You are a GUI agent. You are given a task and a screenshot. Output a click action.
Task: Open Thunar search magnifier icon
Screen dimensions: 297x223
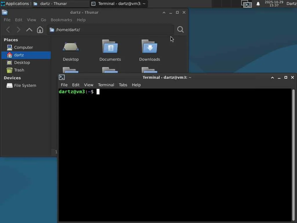point(180,29)
